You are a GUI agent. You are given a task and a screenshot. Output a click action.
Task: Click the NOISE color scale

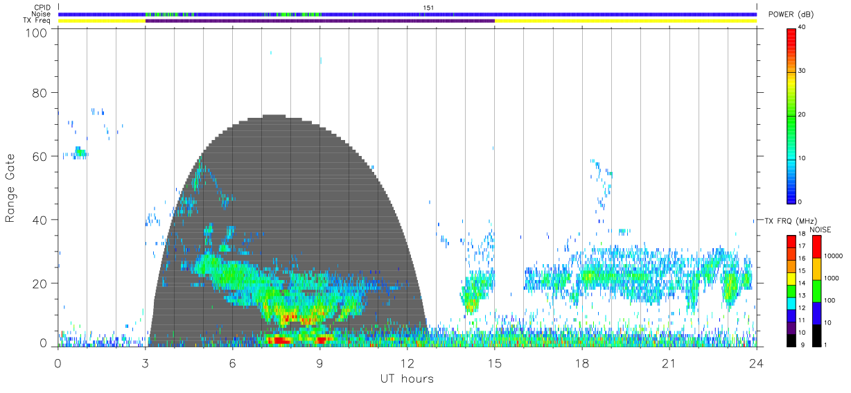pos(816,290)
